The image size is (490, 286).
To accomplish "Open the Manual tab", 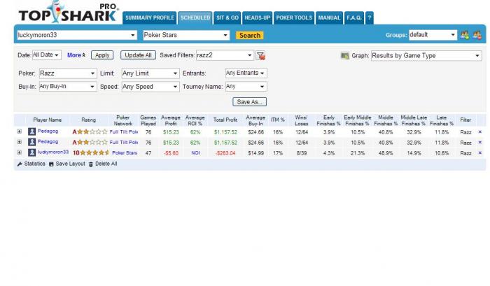I will [x=329, y=17].
